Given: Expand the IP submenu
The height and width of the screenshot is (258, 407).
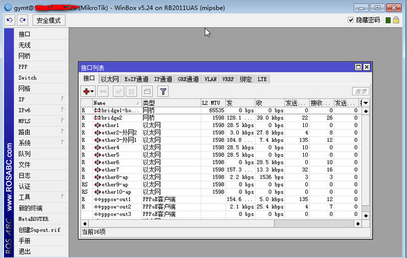Looking at the screenshot, I should coord(41,99).
